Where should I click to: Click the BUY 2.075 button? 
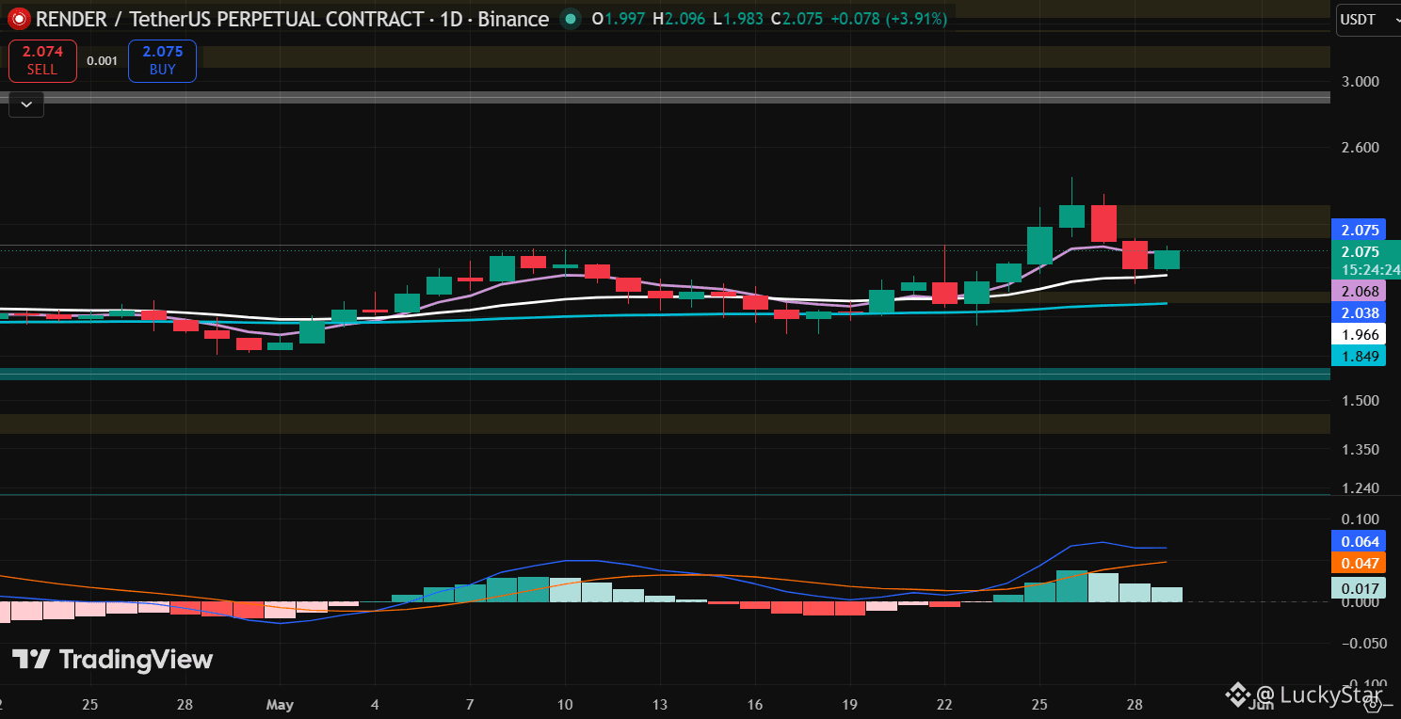[162, 61]
